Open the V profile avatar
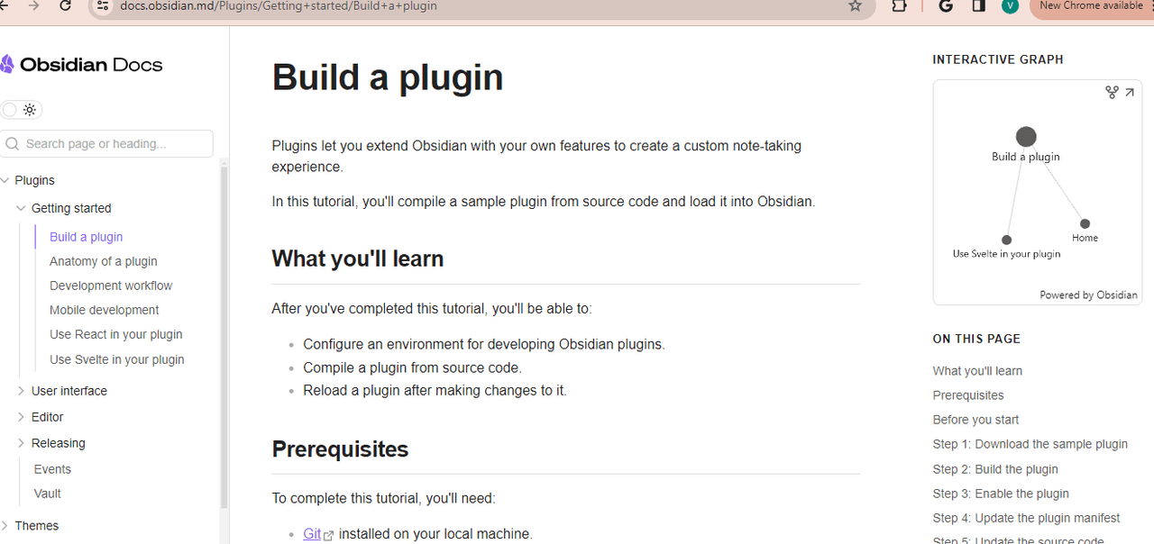The width and height of the screenshot is (1154, 544). tap(1010, 5)
